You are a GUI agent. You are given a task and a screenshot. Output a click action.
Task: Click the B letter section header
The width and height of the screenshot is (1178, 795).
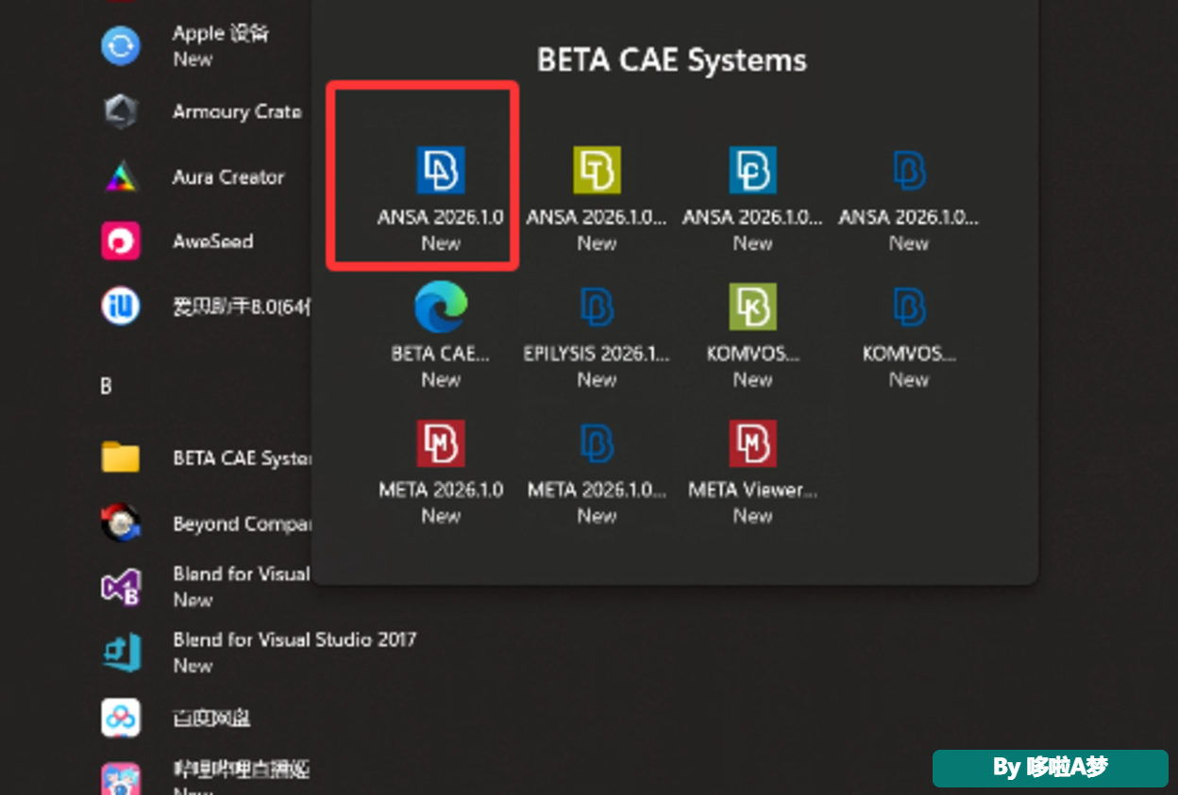click(106, 387)
